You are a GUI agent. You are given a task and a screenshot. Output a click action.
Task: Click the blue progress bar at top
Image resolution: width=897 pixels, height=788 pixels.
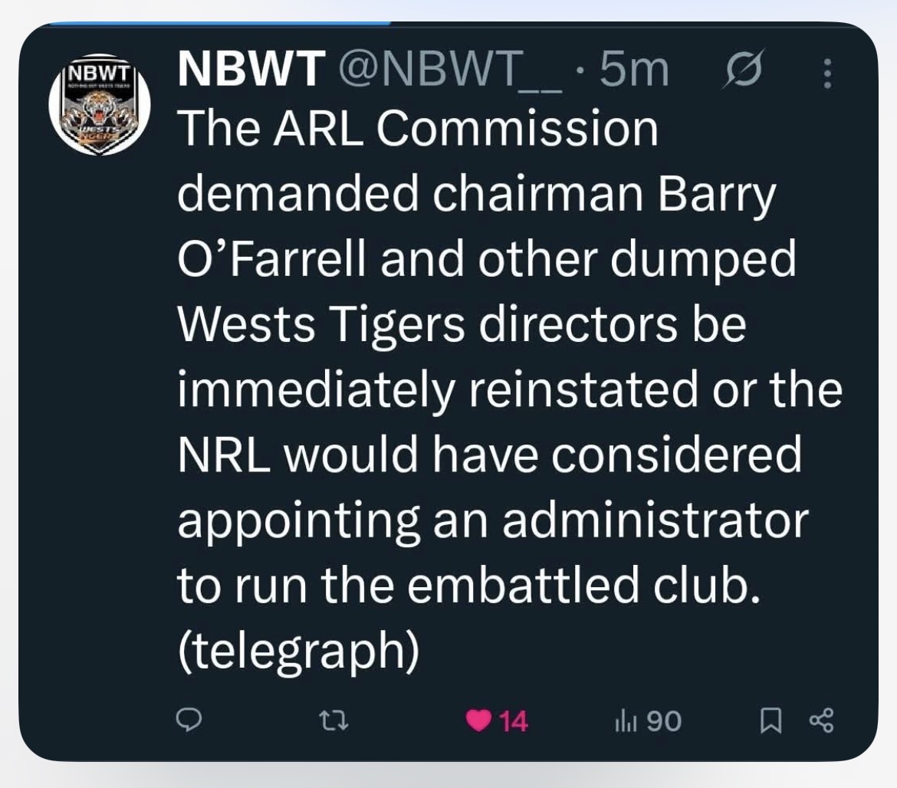[x=220, y=23]
